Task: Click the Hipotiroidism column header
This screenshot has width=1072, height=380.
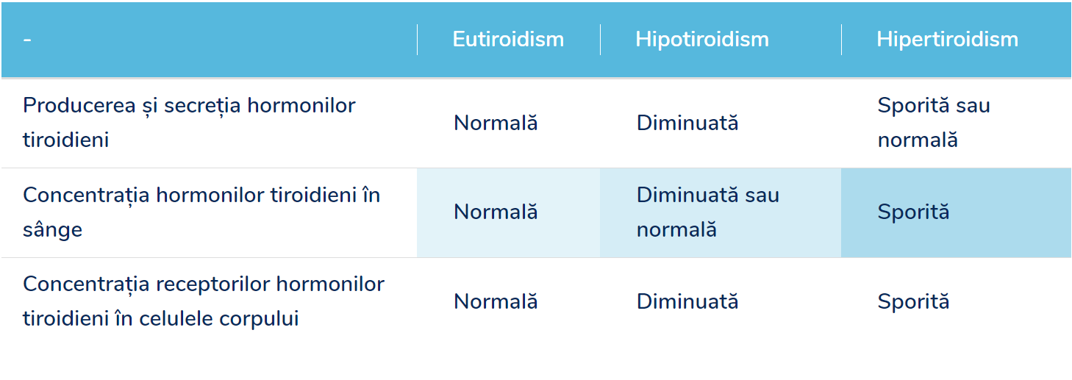Action: 702,39
